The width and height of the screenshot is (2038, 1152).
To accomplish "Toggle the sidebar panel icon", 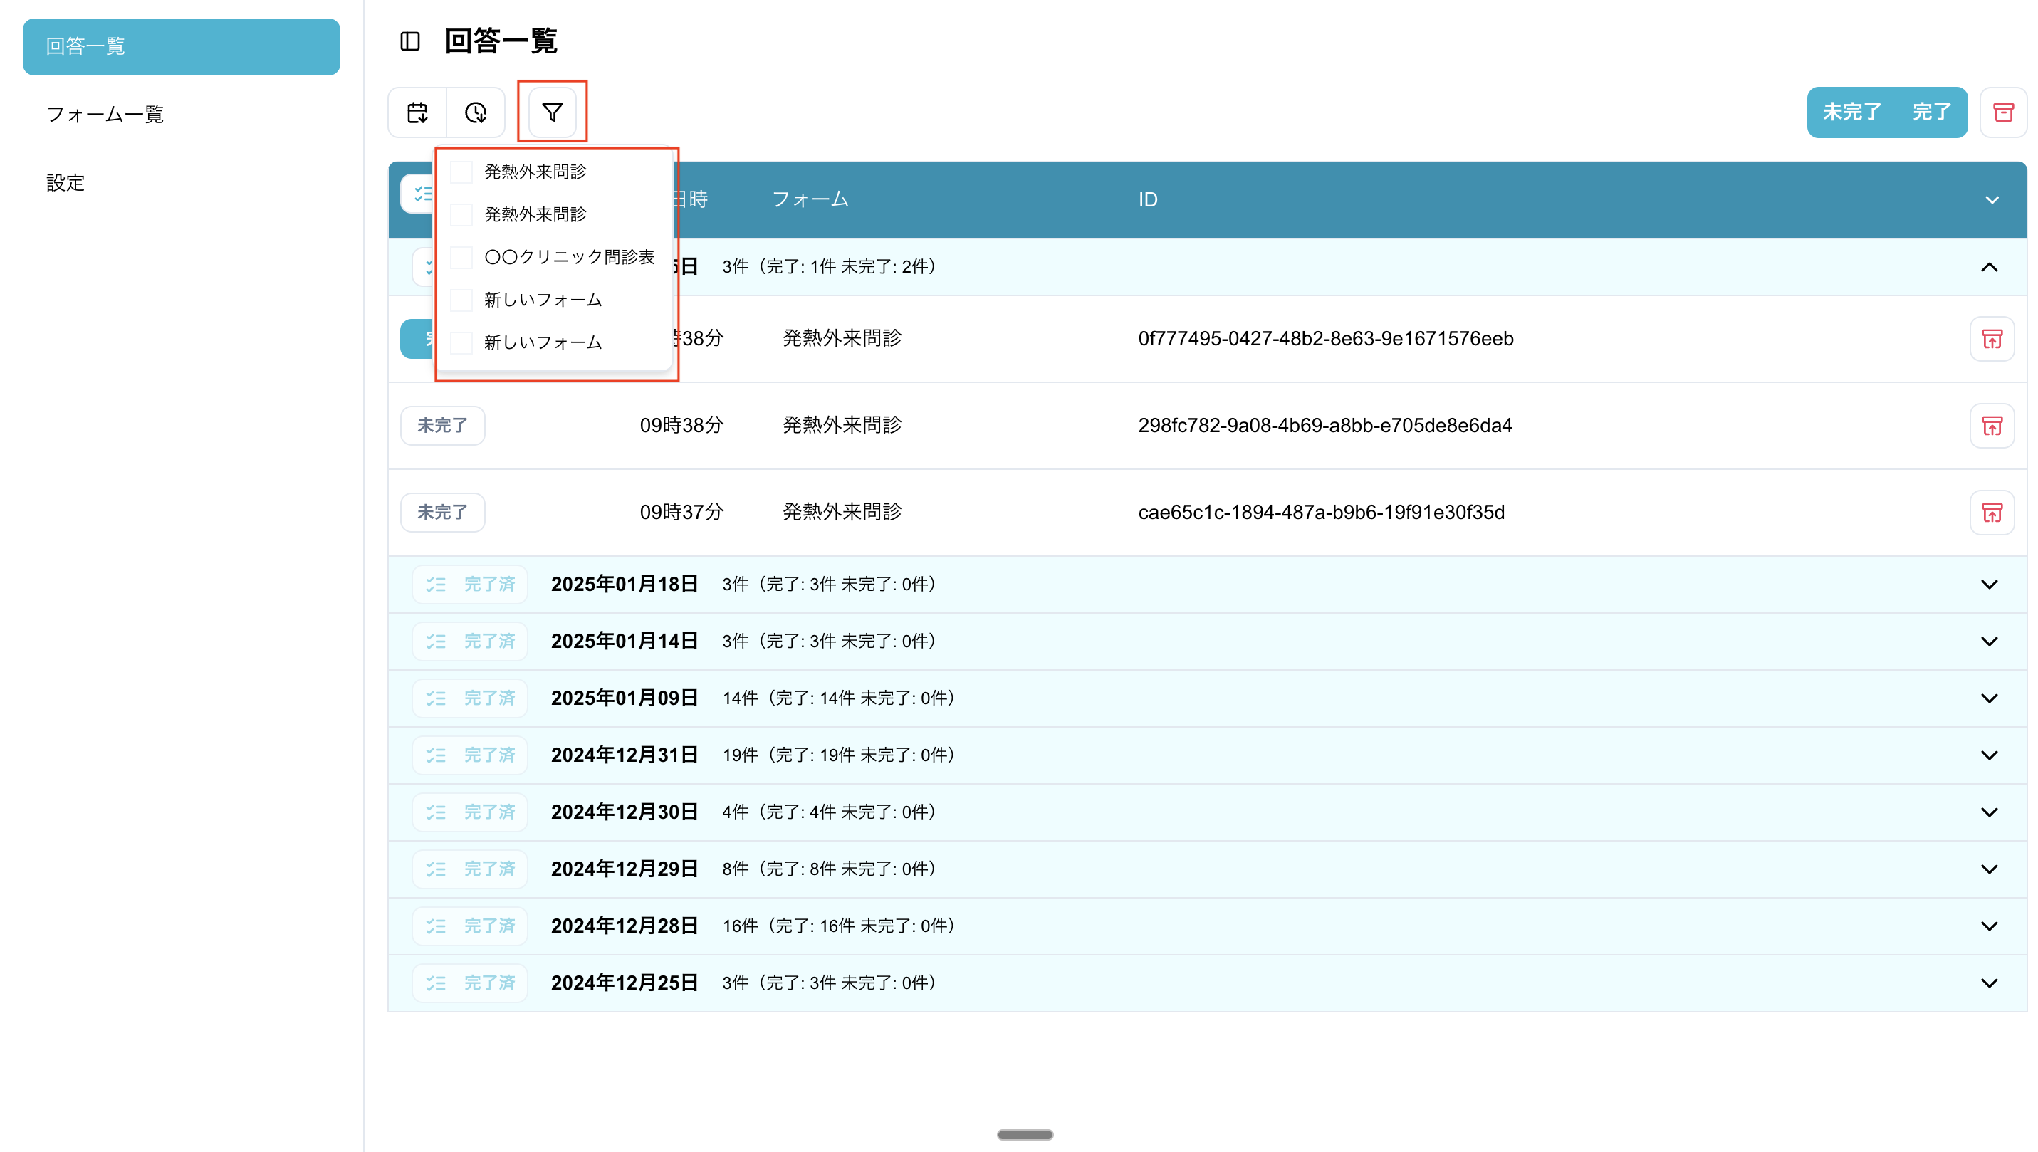I will click(410, 41).
